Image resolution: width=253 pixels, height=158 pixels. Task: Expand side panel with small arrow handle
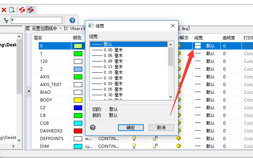point(29,91)
